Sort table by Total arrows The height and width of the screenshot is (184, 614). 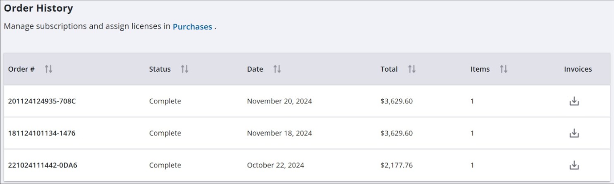pos(411,69)
